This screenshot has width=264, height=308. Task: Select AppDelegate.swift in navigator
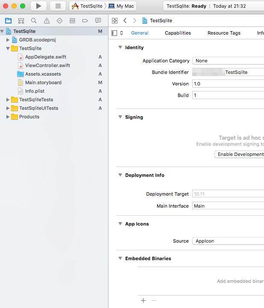coord(46,57)
